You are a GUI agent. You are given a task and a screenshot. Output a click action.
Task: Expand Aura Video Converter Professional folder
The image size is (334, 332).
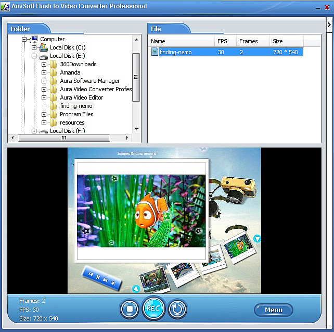[x=44, y=89]
